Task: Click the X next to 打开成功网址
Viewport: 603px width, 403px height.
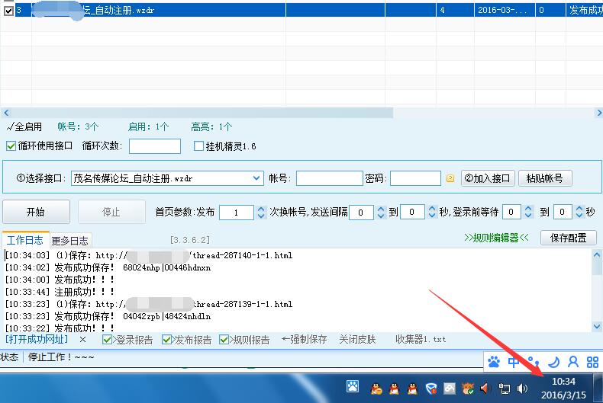Action: coord(82,339)
